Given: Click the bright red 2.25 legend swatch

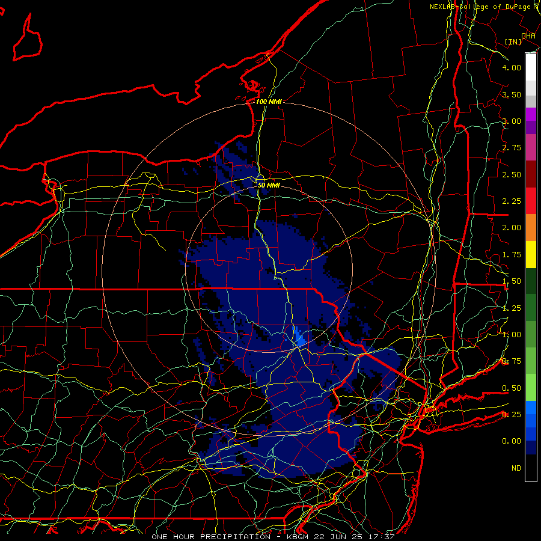Looking at the screenshot, I should tap(531, 201).
